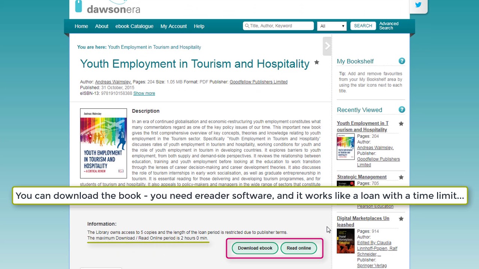This screenshot has width=479, height=269.
Task: Open the All search category dropdown
Action: (332, 26)
